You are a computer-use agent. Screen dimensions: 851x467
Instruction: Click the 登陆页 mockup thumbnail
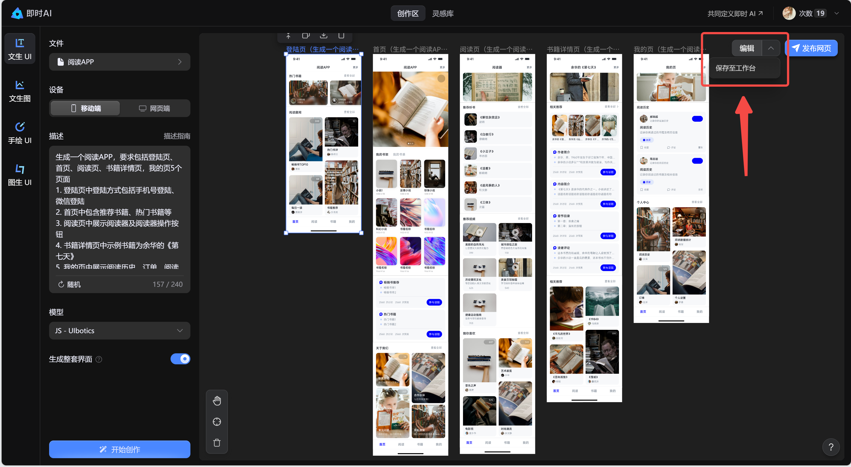coord(323,144)
